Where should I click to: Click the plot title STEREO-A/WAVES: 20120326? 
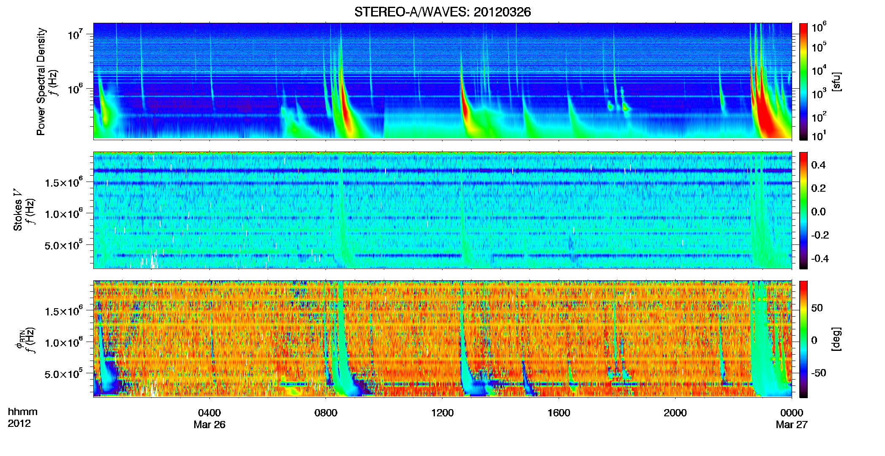click(x=442, y=12)
